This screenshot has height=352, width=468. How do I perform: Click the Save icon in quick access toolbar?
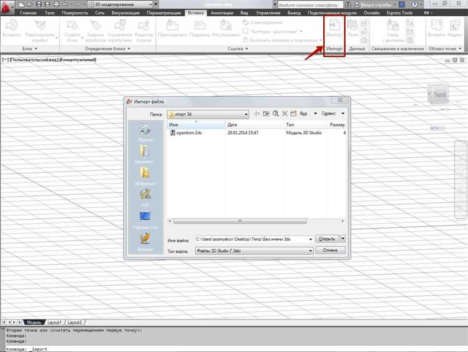click(x=39, y=4)
